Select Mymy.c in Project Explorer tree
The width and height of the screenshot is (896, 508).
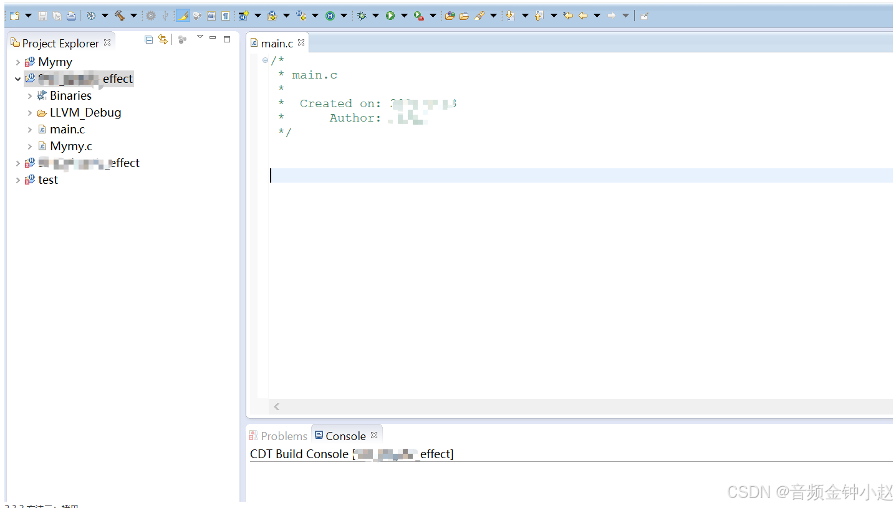pos(71,146)
